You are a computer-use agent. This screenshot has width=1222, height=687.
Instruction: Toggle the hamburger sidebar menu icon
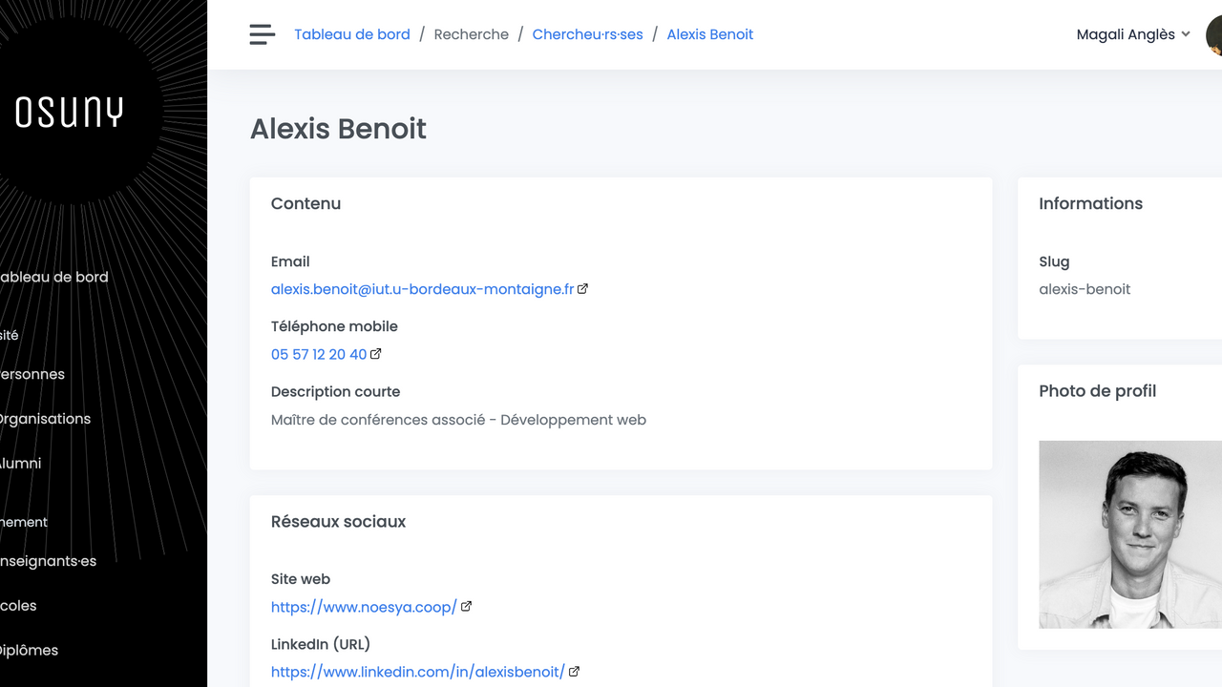(262, 34)
